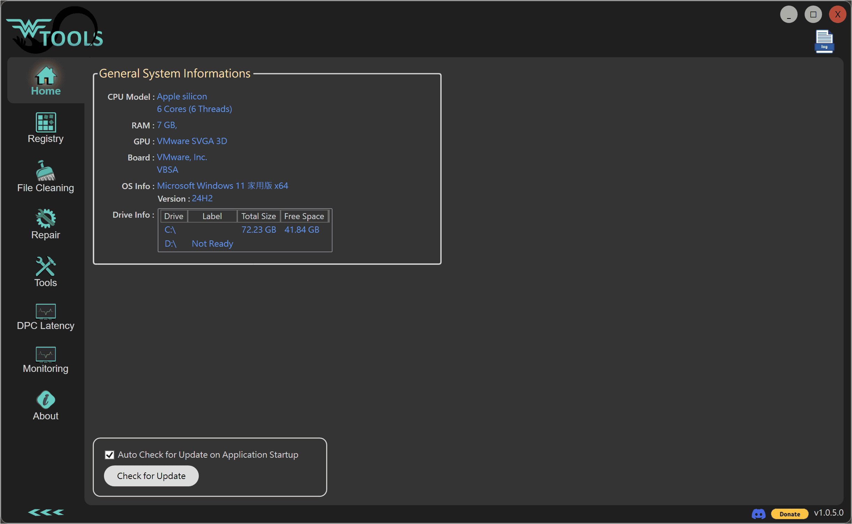This screenshot has width=852, height=524.
Task: Open the Discord link icon
Action: coord(758,514)
